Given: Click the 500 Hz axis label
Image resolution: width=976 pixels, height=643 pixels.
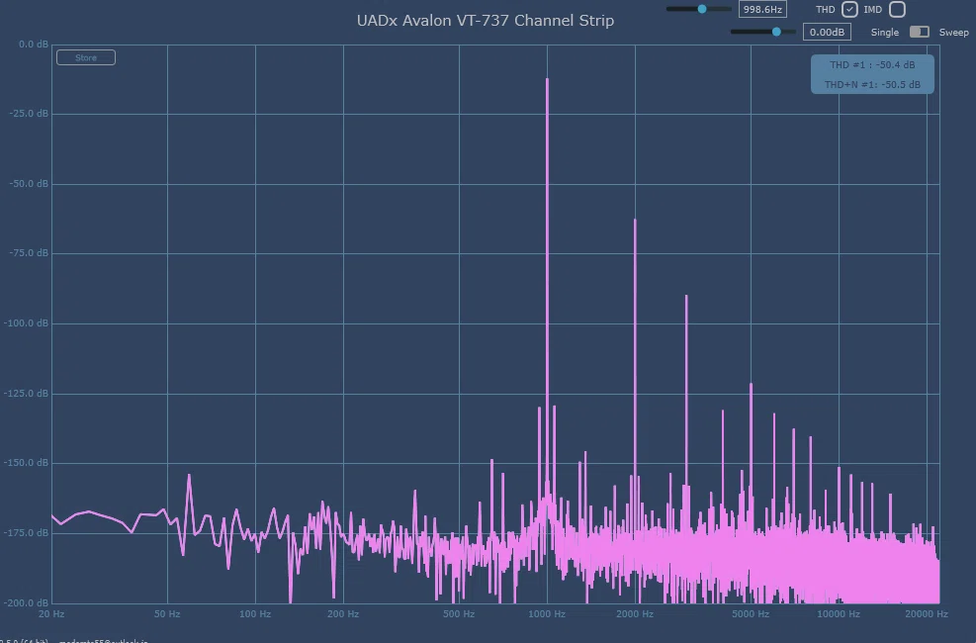Looking at the screenshot, I should point(459,613).
